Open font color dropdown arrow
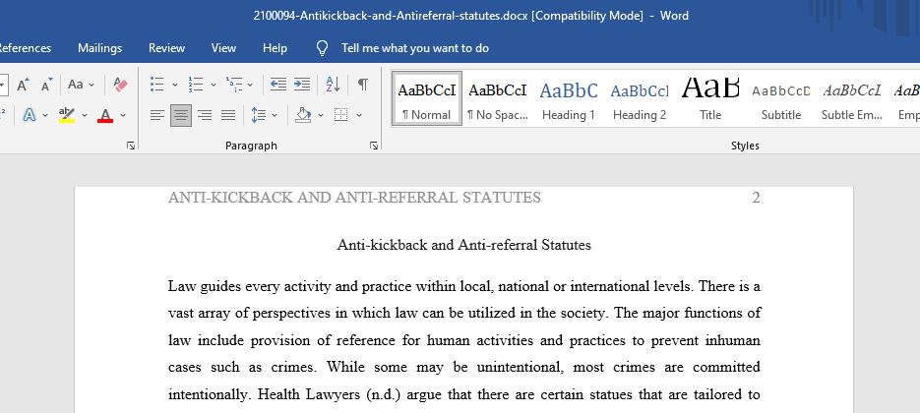 [123, 116]
